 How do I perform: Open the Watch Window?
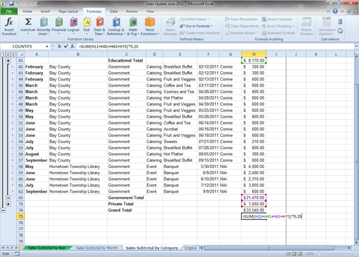pos(307,26)
